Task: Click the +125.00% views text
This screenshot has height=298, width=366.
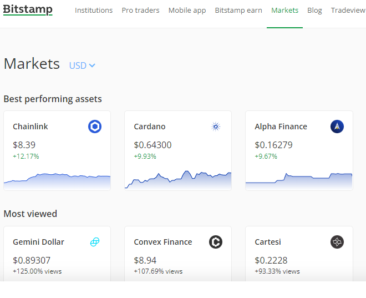Action: (x=37, y=271)
